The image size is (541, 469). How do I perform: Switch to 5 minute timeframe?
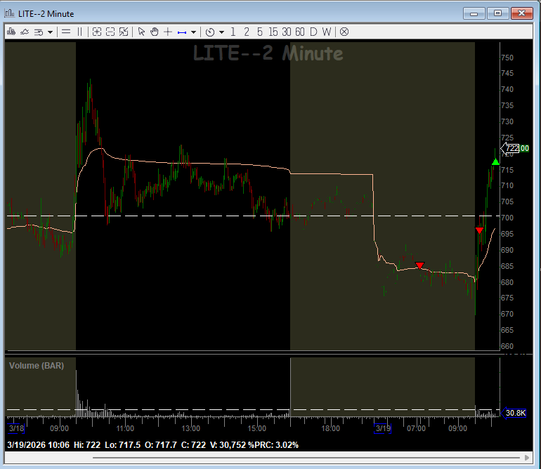[260, 32]
